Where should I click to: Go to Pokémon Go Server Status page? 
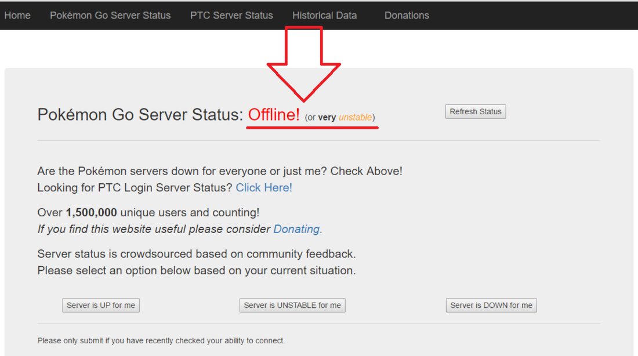pyautogui.click(x=110, y=16)
